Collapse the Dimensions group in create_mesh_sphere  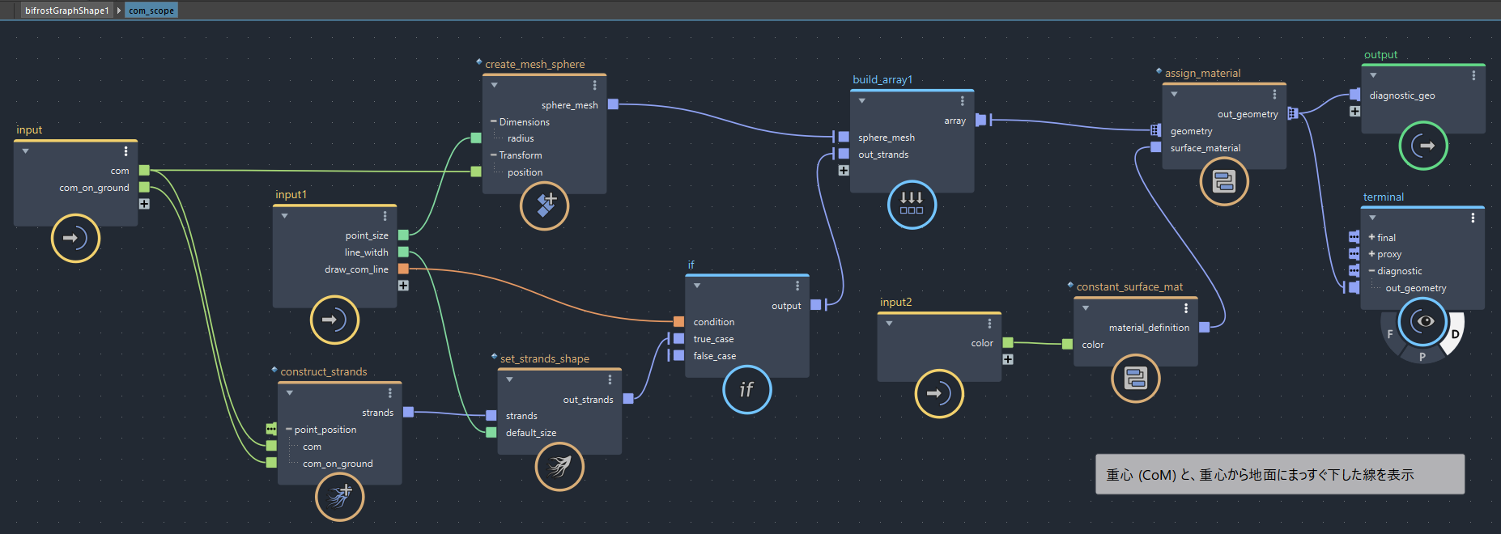tap(494, 122)
